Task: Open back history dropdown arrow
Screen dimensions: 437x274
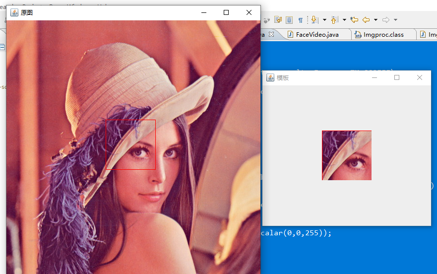Action: coord(375,20)
